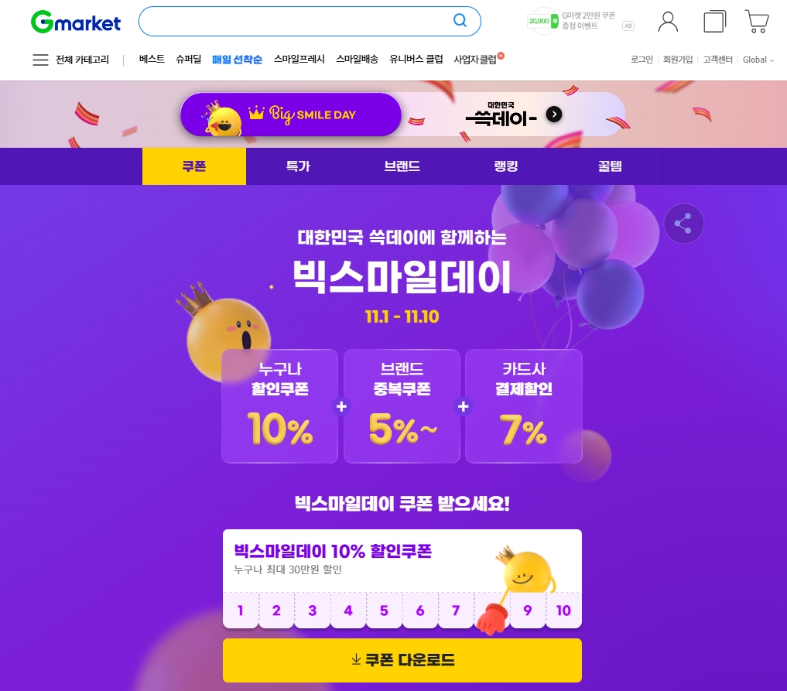Open the recently viewed items icon
The width and height of the screenshot is (787, 691).
point(715,22)
